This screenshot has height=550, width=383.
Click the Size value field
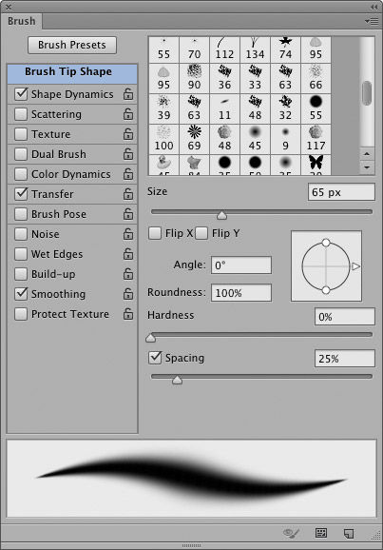point(341,192)
